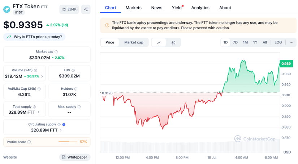Image resolution: width=298 pixels, height=164 pixels.
Task: Click the 0.939 current price label on chart
Action: tap(286, 64)
